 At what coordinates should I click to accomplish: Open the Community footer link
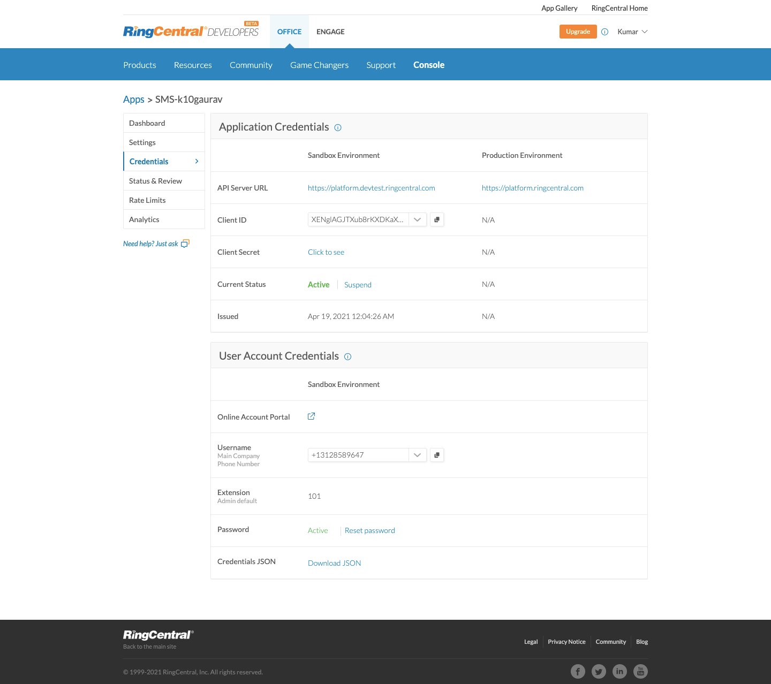pyautogui.click(x=611, y=642)
